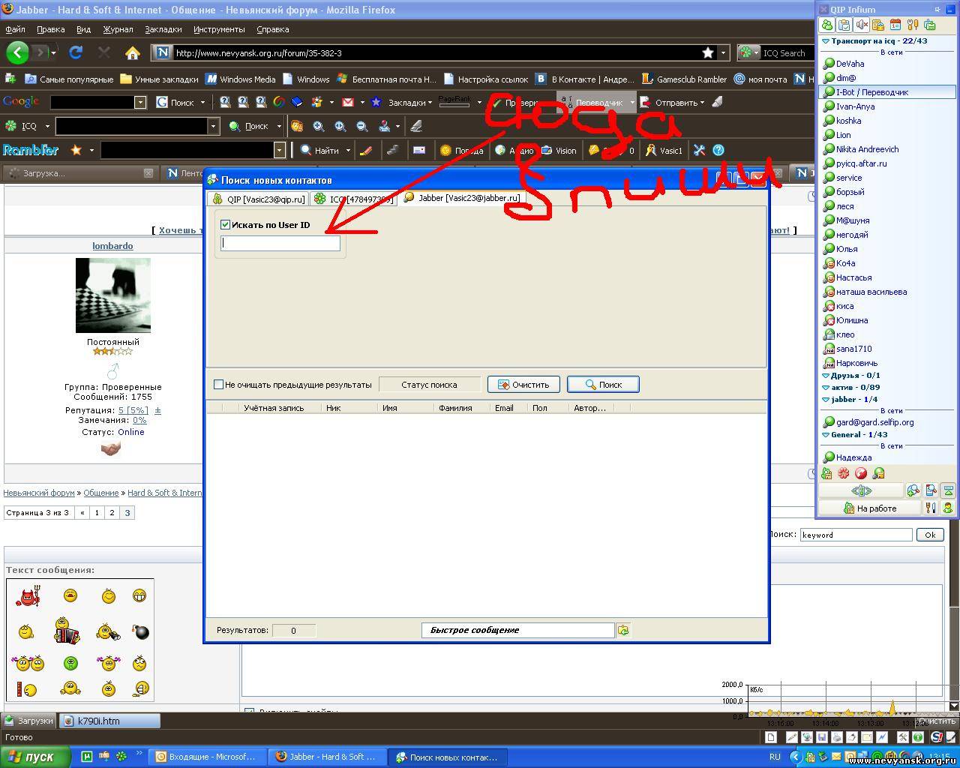Click the 'RU' language indicator in tray

point(775,757)
